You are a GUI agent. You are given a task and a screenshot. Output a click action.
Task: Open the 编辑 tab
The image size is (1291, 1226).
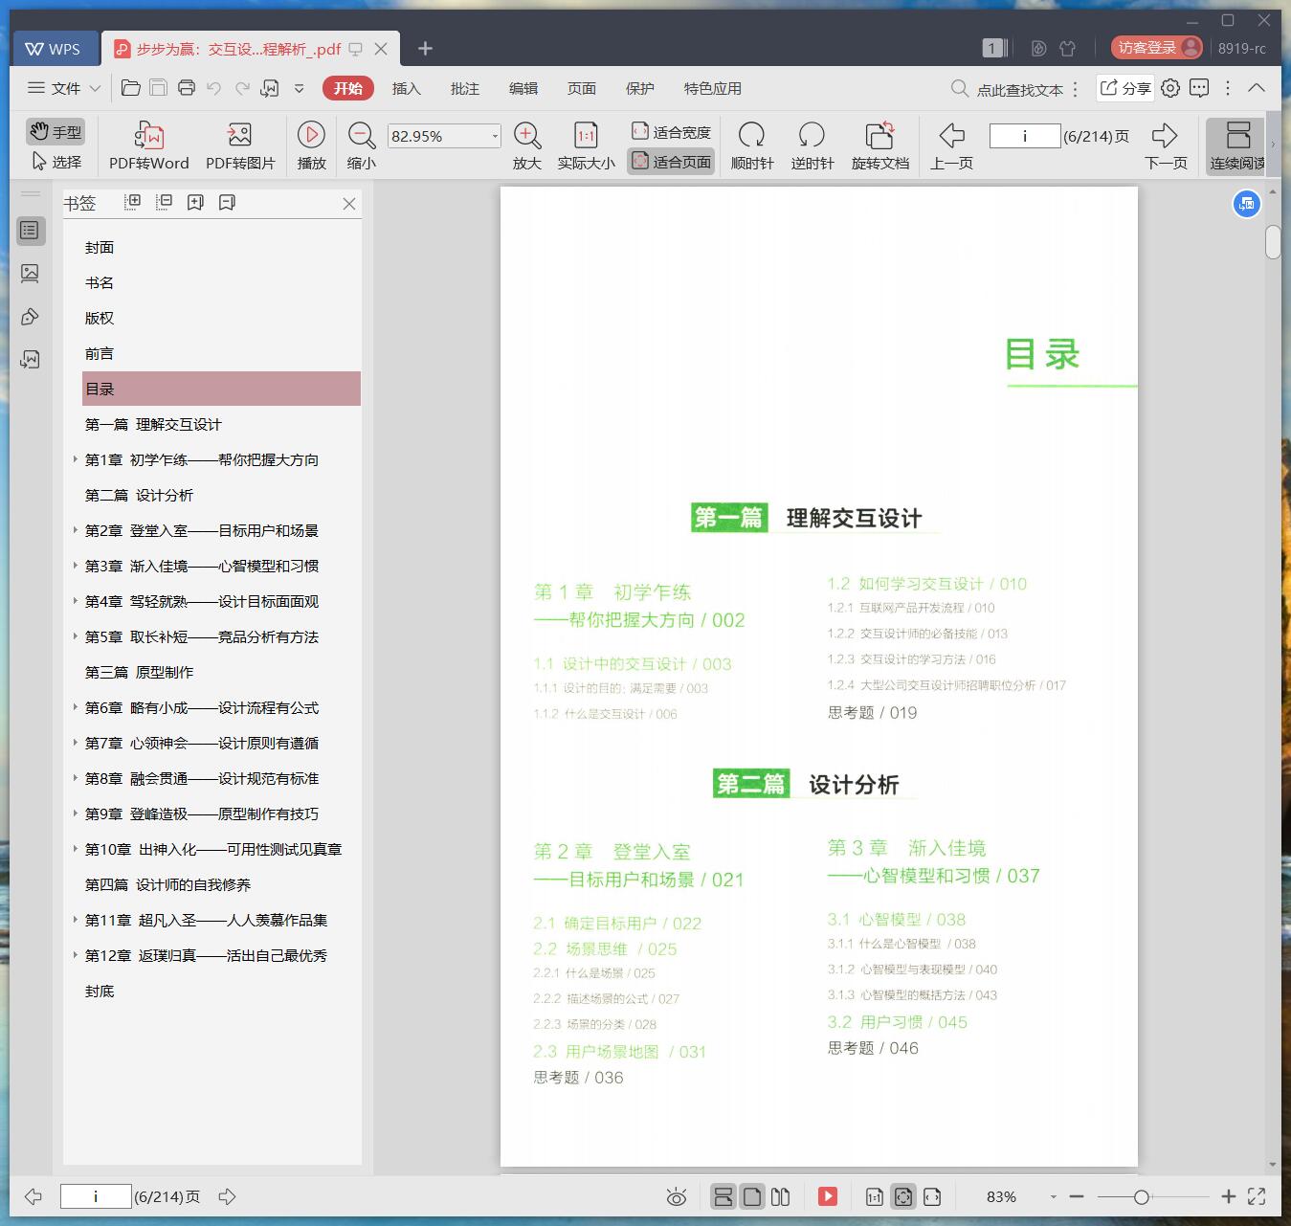coord(523,88)
